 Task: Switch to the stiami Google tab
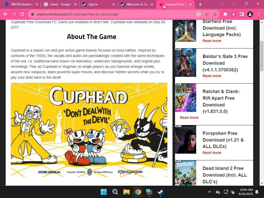tap(60, 4)
